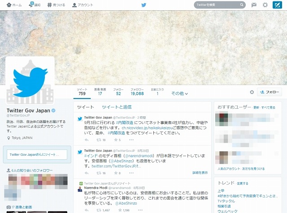The height and width of the screenshot is (213, 287).
Task: Expand 詳細を表示 on second tweet
Action: 200,173
